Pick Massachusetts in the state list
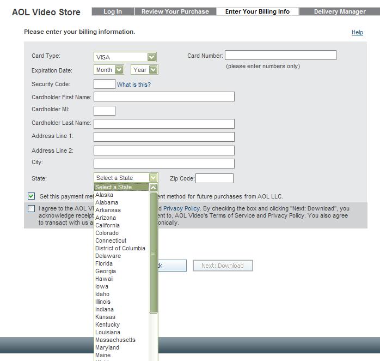 pyautogui.click(x=121, y=340)
